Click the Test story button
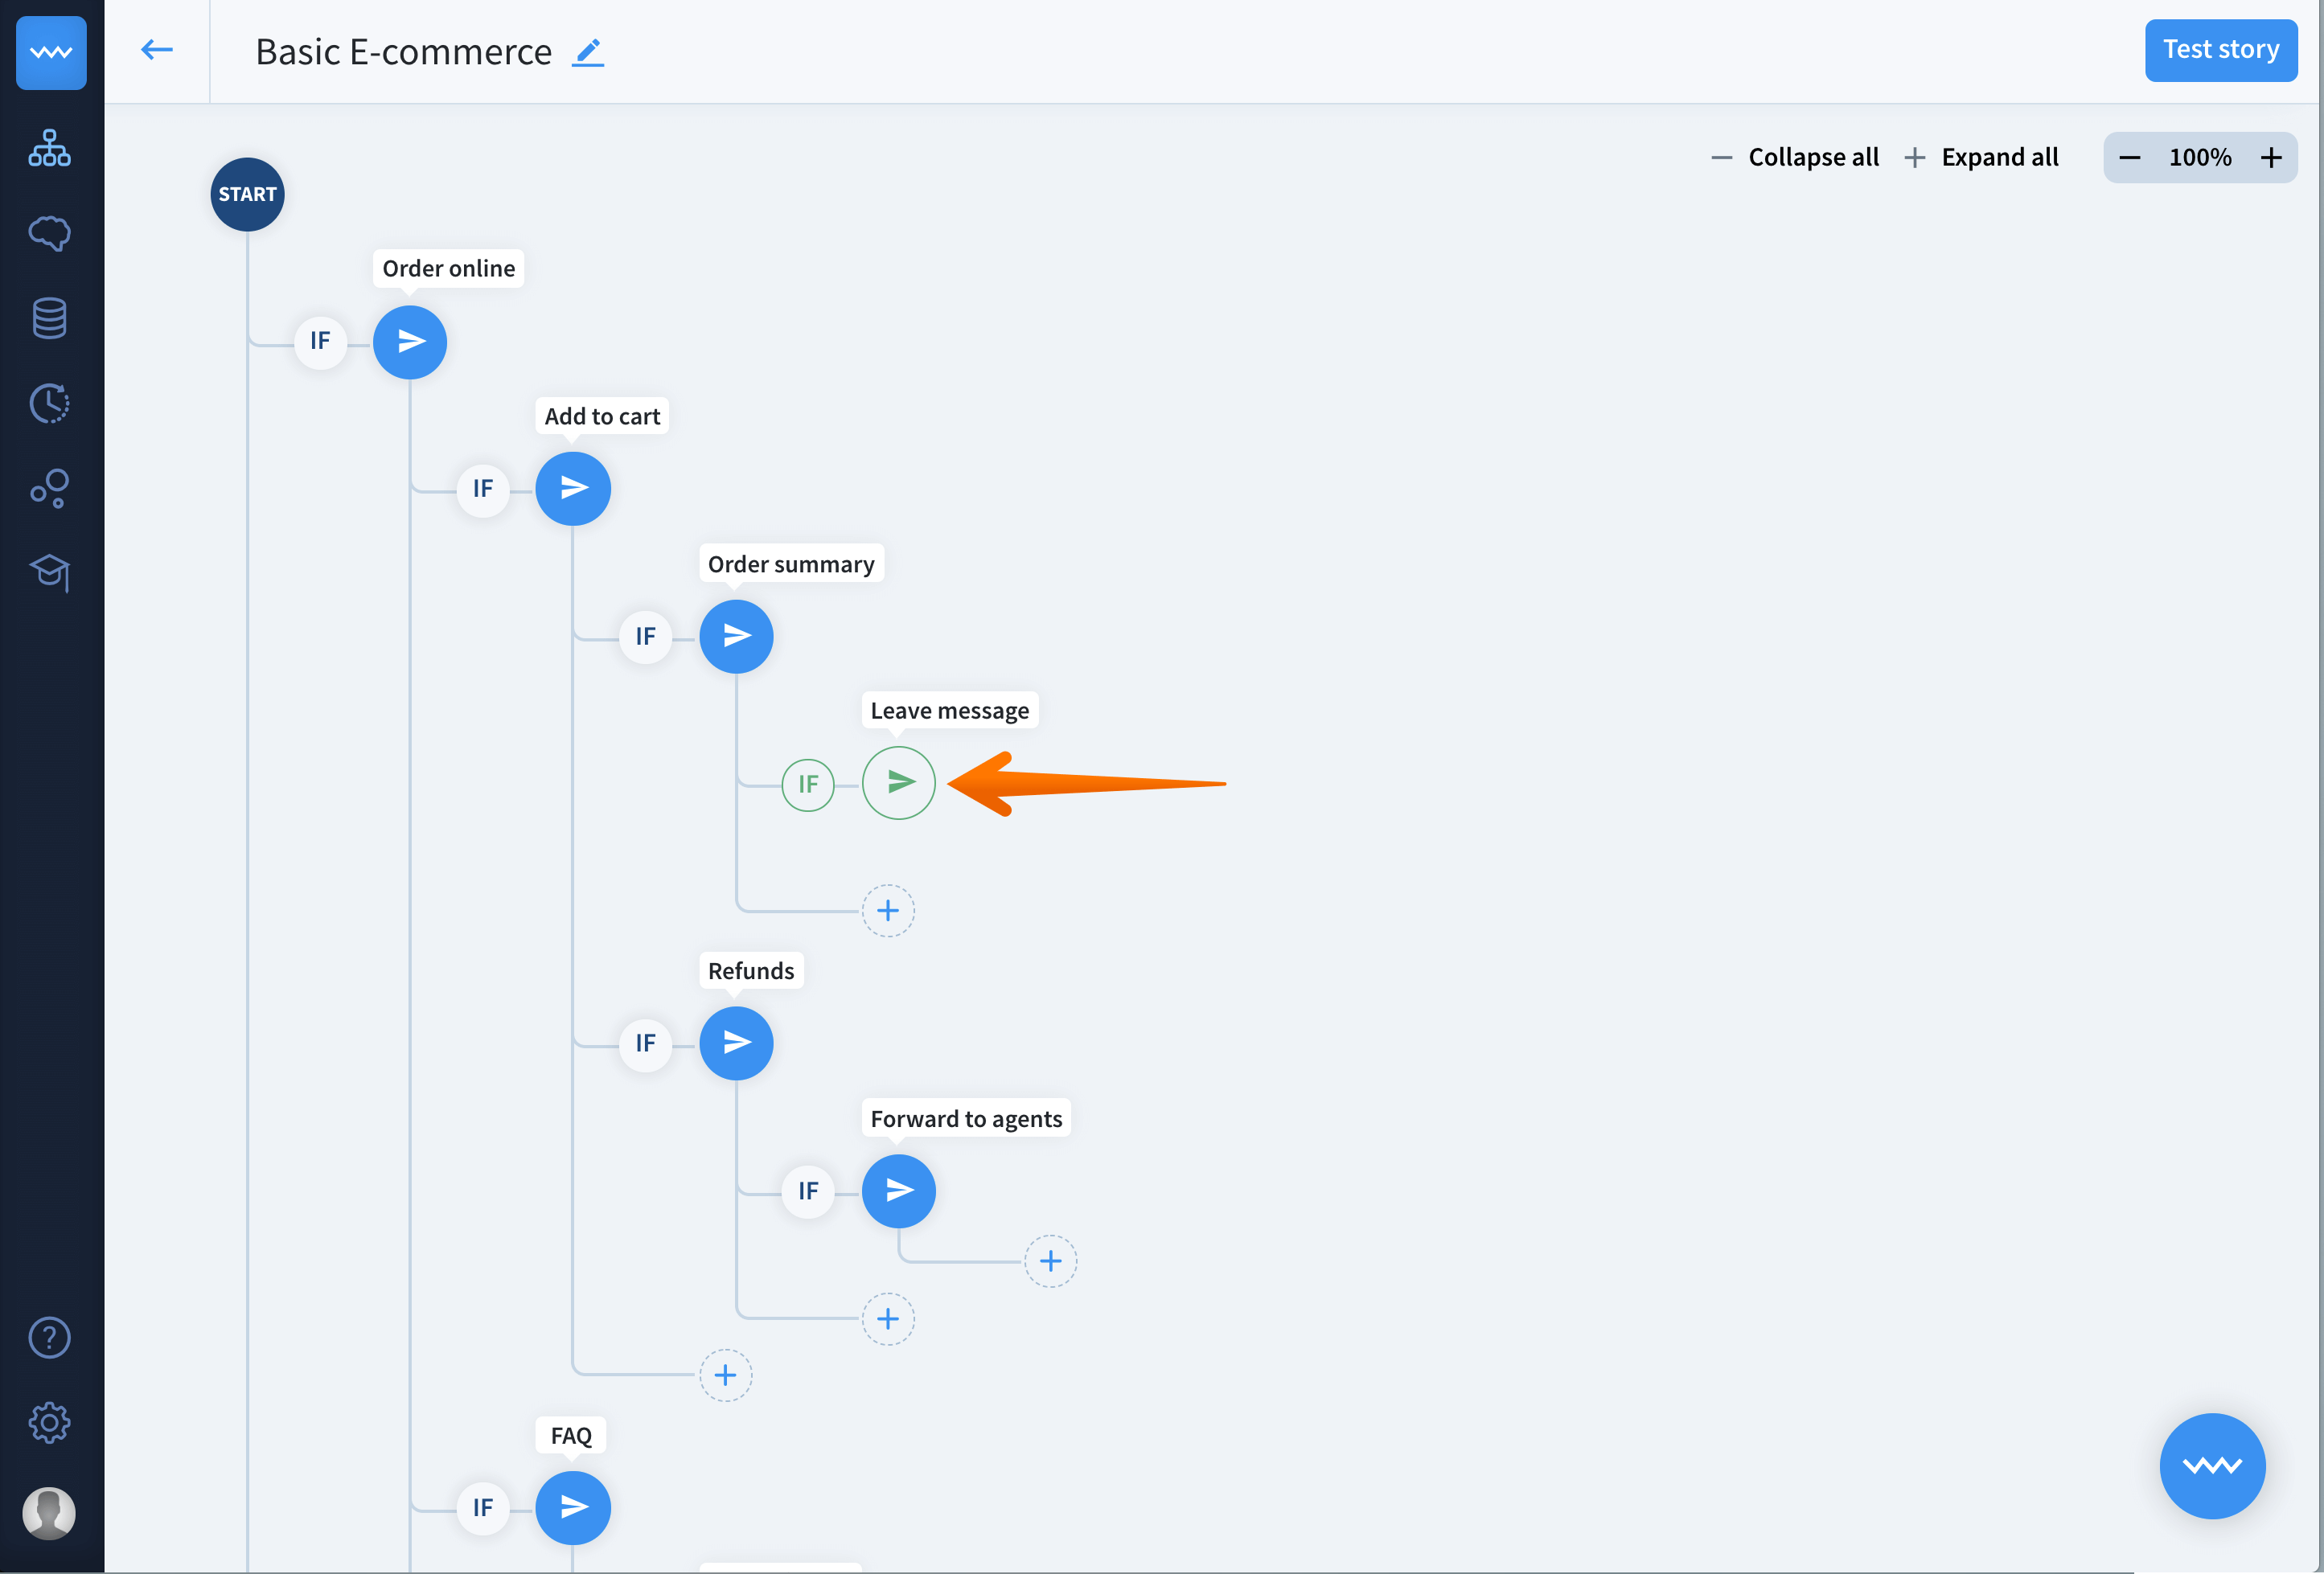Viewport: 2324px width, 1574px height. click(2220, 50)
